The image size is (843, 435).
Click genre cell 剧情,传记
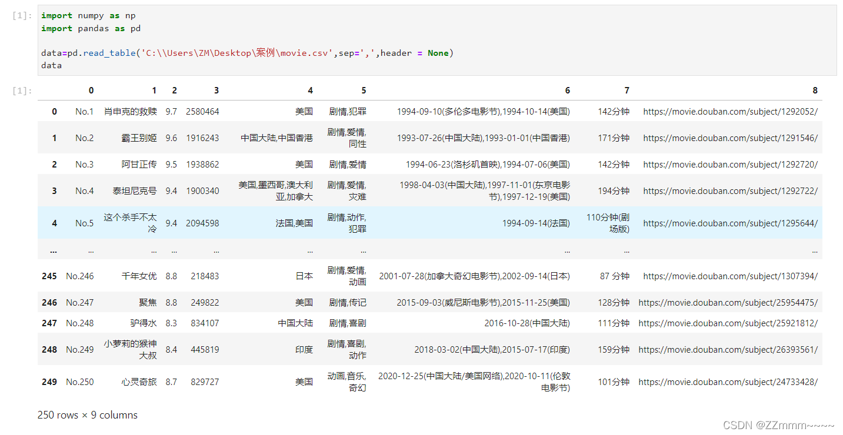[x=348, y=302]
